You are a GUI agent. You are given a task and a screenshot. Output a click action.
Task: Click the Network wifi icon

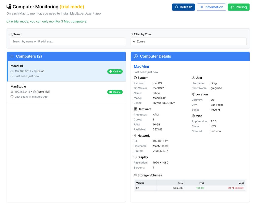coord(135,136)
